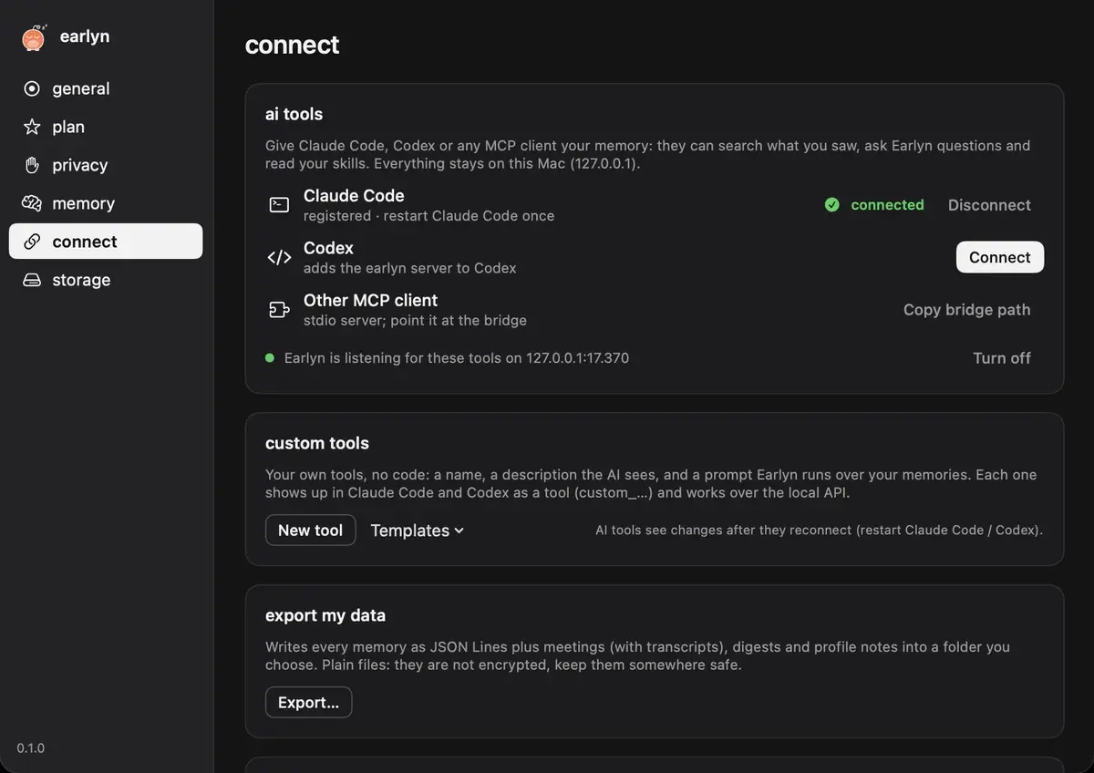Image resolution: width=1094 pixels, height=773 pixels.
Task: Click the "export my data" section title
Action: 325,615
